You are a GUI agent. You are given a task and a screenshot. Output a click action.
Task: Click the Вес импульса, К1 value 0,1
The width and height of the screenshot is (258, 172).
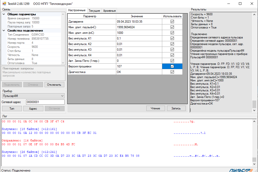(x=139, y=38)
